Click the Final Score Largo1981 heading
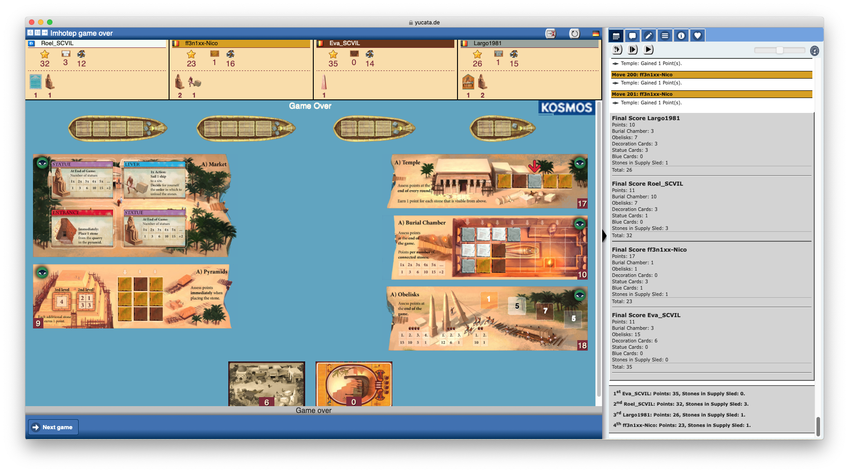The width and height of the screenshot is (849, 473). click(646, 118)
